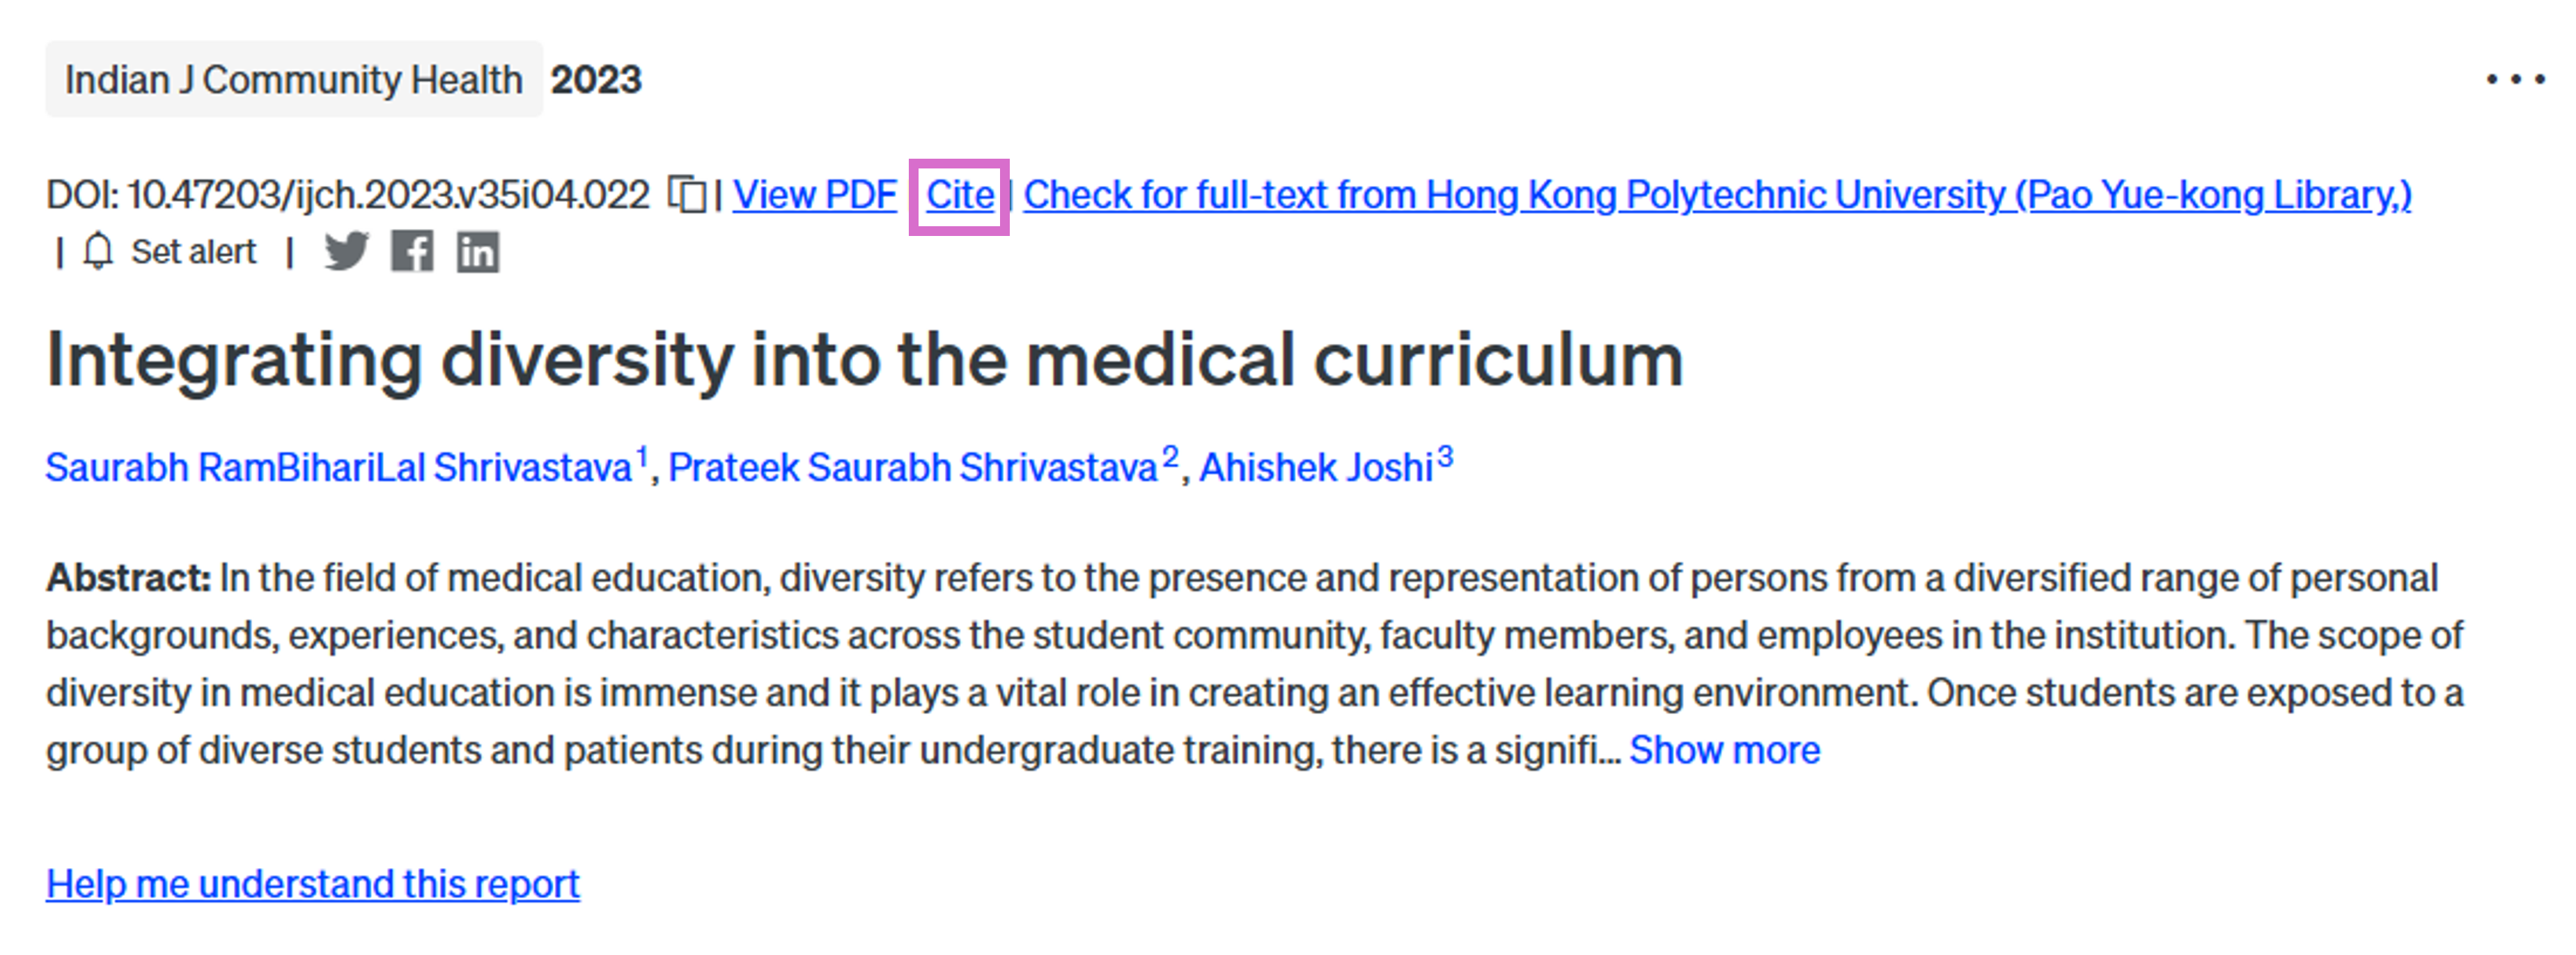
Task: Share the article on LinkedIn
Action: click(x=478, y=251)
